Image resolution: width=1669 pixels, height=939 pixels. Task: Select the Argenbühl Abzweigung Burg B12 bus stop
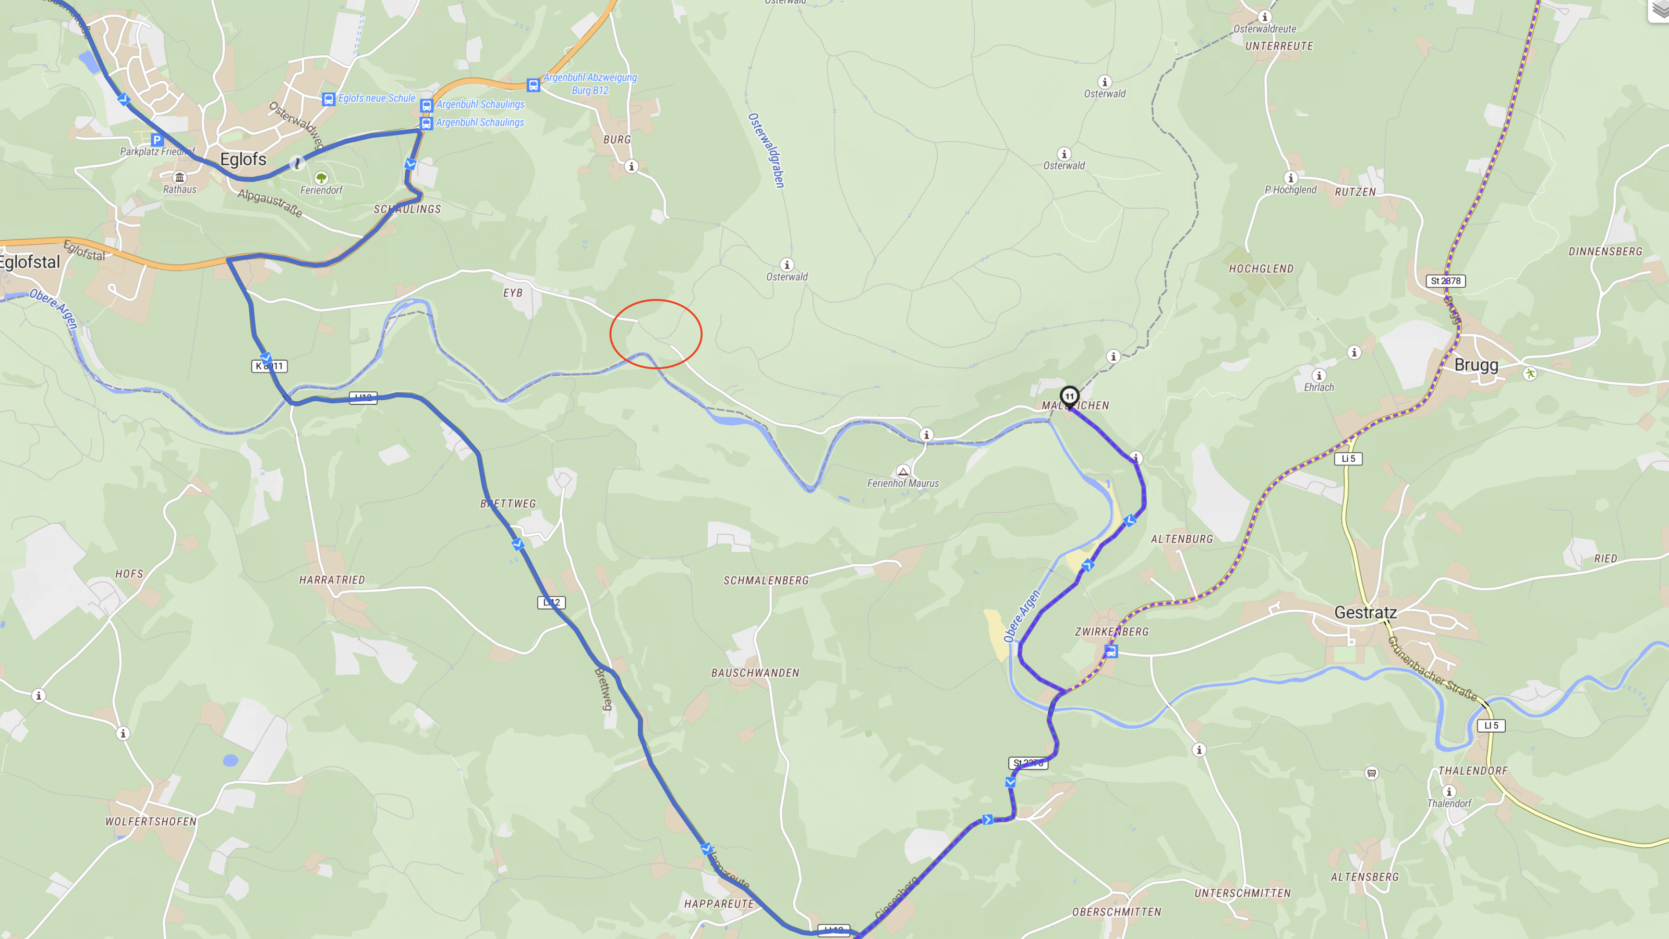pos(533,85)
